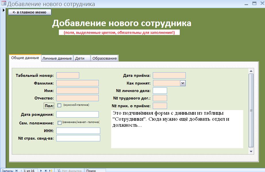Go to the next record
This screenshot has width=265, height=172.
41,171
